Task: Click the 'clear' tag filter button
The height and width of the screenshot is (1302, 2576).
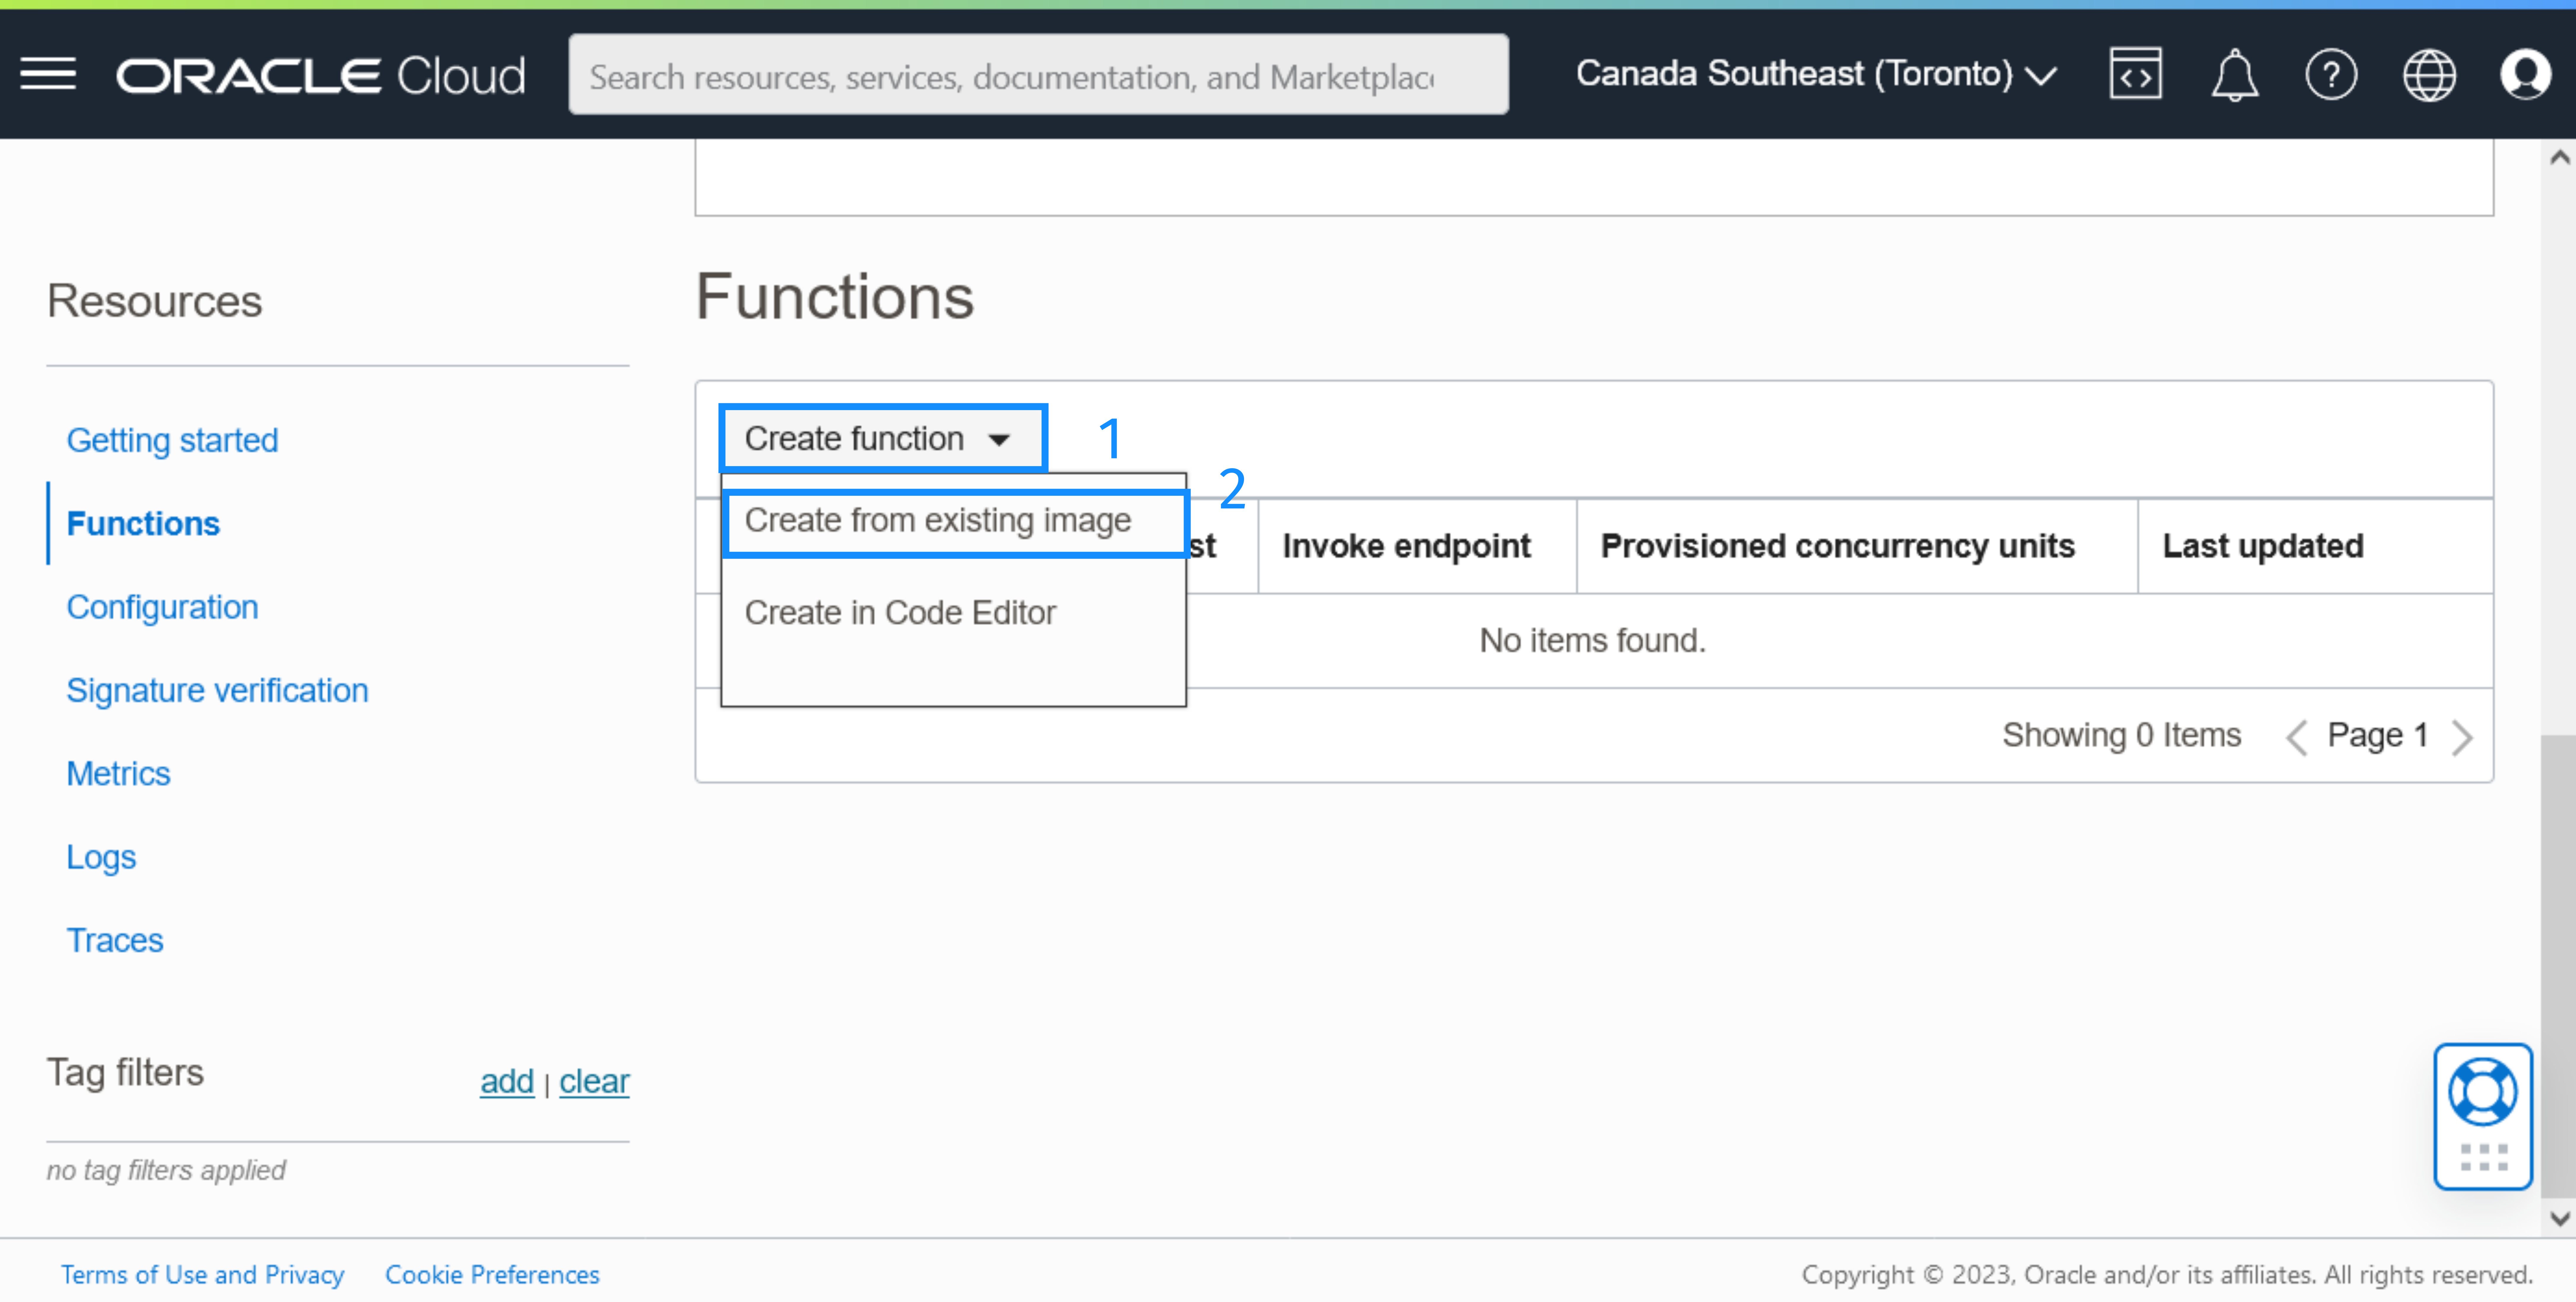Action: [594, 1081]
